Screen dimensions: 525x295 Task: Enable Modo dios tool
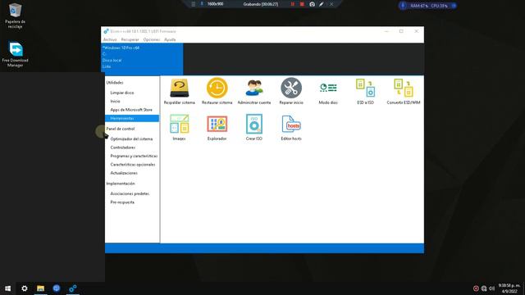tap(328, 93)
